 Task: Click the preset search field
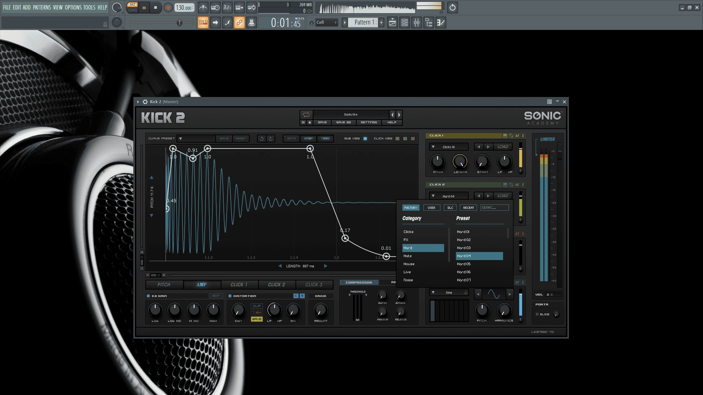494,208
